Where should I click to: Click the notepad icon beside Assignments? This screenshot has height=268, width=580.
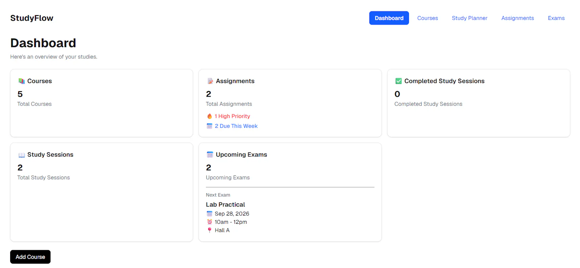(x=210, y=81)
